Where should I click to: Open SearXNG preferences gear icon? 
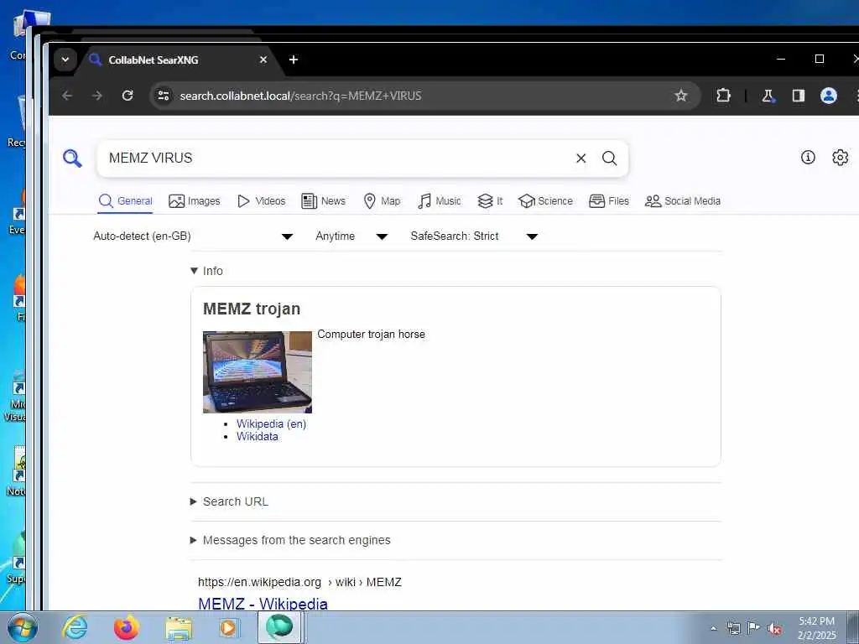(x=840, y=158)
